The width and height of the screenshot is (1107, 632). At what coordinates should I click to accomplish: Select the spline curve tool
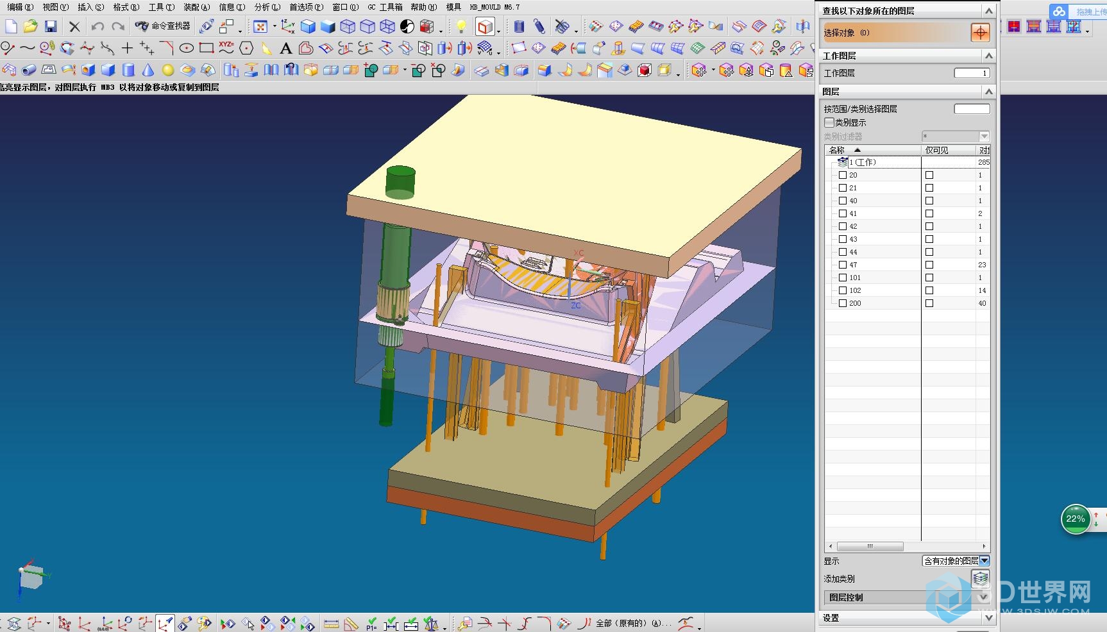pos(27,48)
